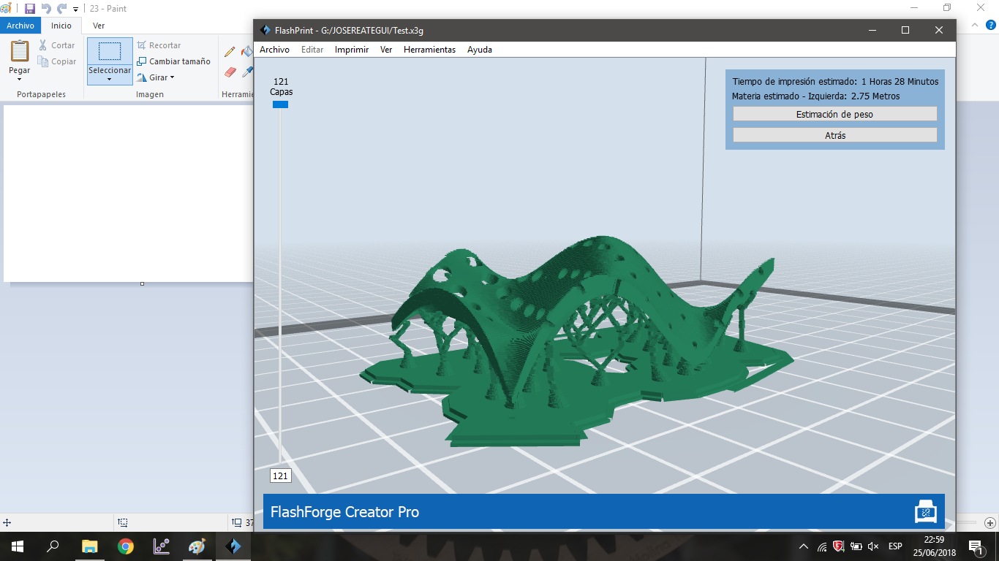999x561 pixels.
Task: Click the muted volume tray icon
Action: [873, 546]
